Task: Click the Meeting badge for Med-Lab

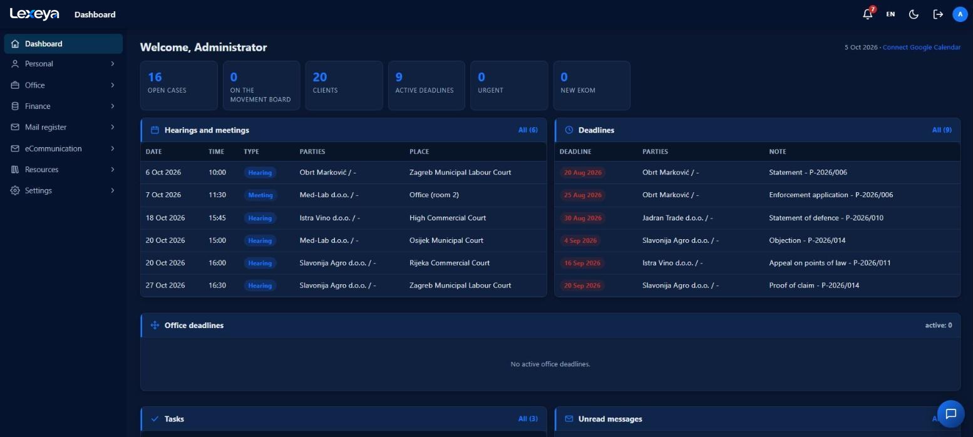Action: pyautogui.click(x=260, y=195)
